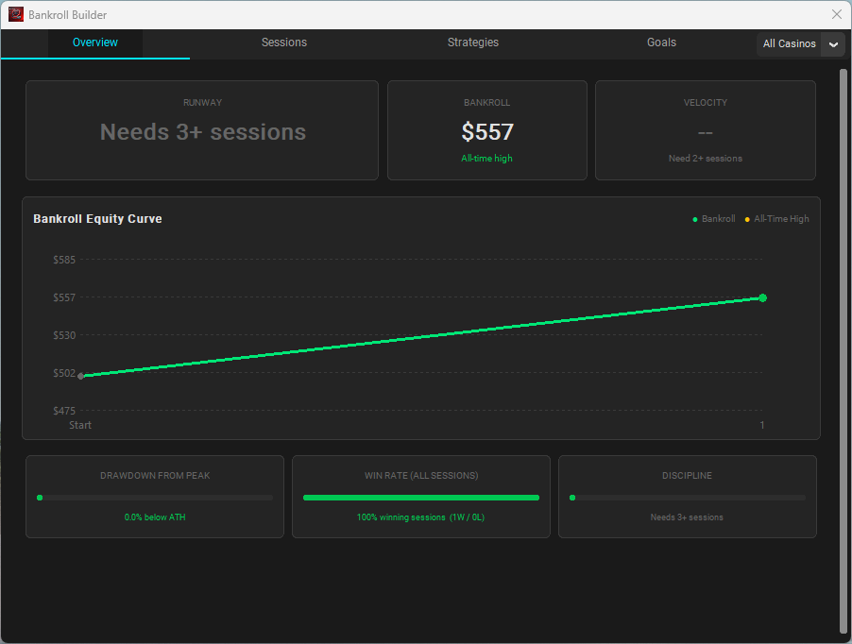Click the green dot on Discipline bar
The height and width of the screenshot is (644, 852).
(572, 498)
